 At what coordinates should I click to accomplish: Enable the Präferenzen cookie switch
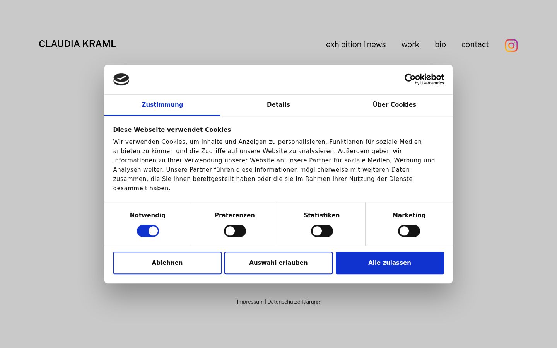coord(235,231)
